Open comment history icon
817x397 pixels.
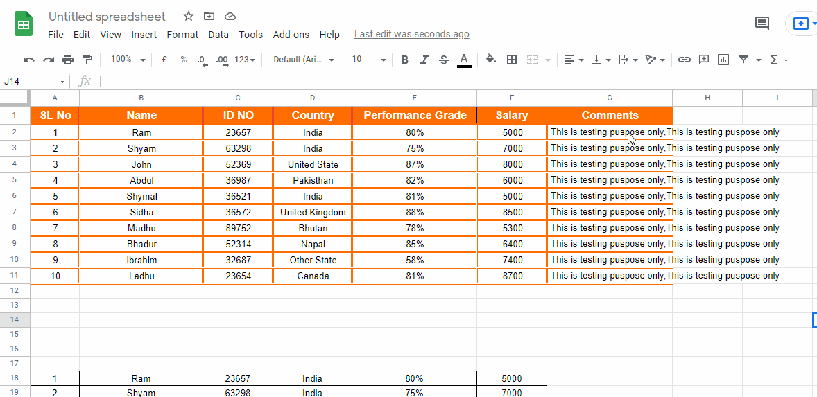(x=762, y=24)
